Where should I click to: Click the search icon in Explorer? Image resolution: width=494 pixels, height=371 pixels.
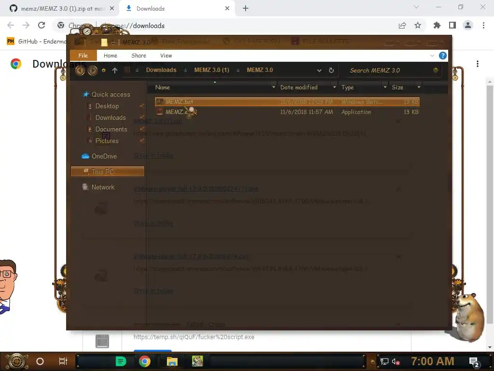click(x=436, y=71)
